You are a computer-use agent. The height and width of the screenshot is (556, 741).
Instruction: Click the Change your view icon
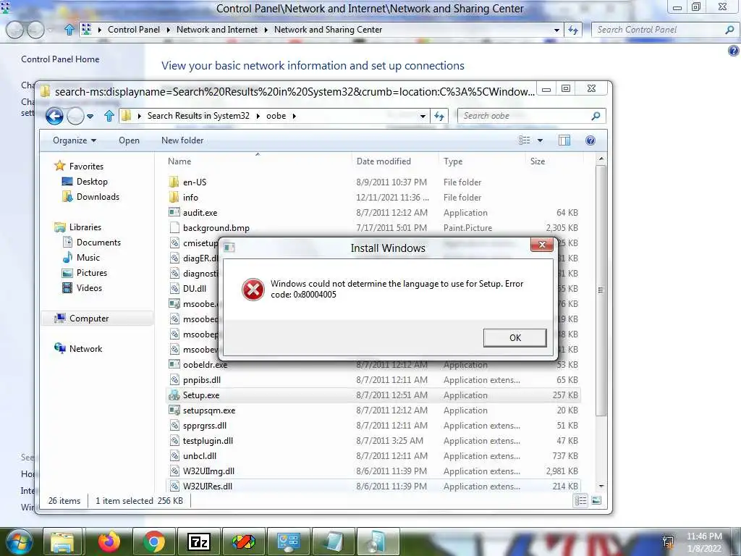point(524,140)
